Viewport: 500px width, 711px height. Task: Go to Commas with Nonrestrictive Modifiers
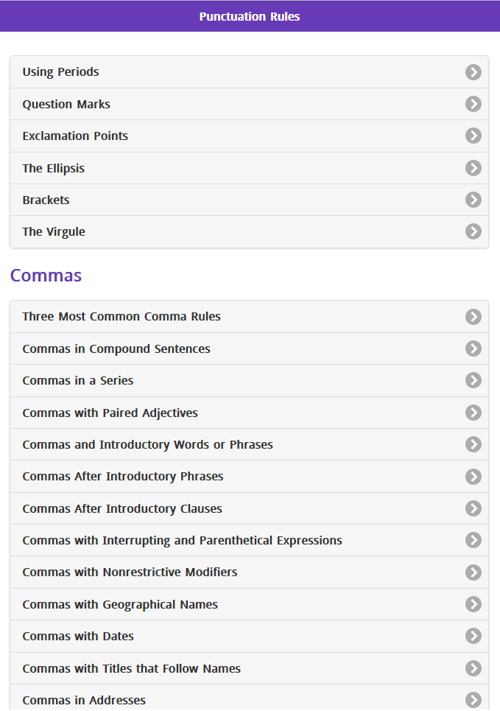point(250,572)
